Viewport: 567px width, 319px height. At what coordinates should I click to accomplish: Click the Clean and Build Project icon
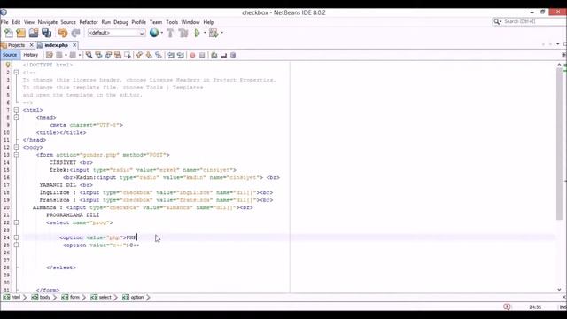tap(183, 33)
